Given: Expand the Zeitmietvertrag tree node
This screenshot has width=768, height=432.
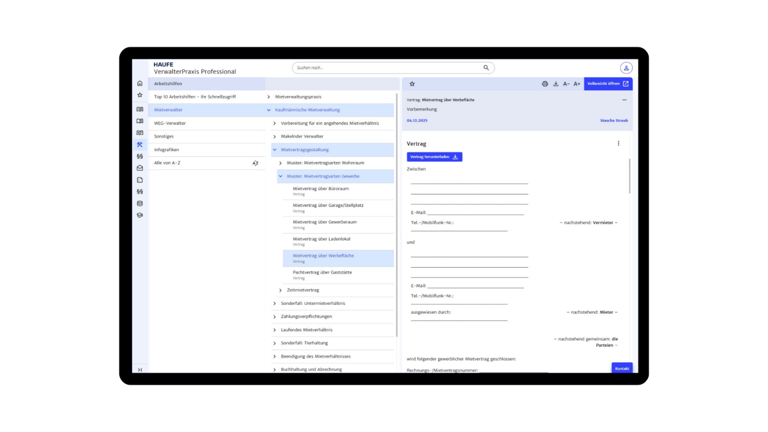Looking at the screenshot, I should (280, 290).
